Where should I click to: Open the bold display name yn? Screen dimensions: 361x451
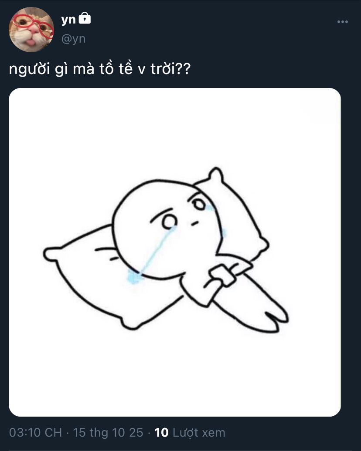68,20
